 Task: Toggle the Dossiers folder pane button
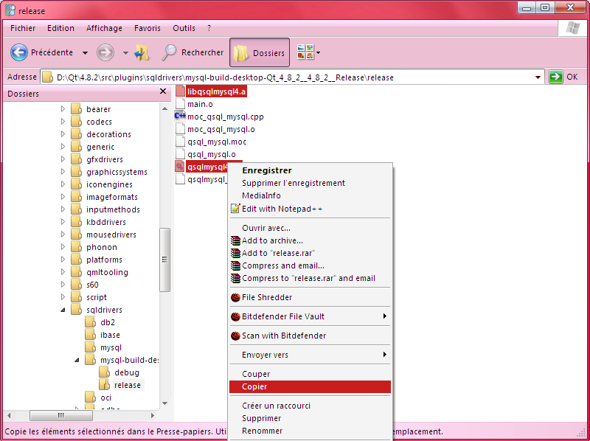[260, 52]
